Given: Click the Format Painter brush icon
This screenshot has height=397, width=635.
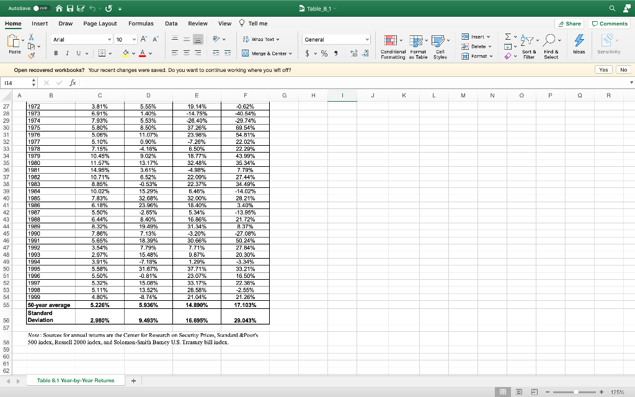Looking at the screenshot, I should click(31, 55).
